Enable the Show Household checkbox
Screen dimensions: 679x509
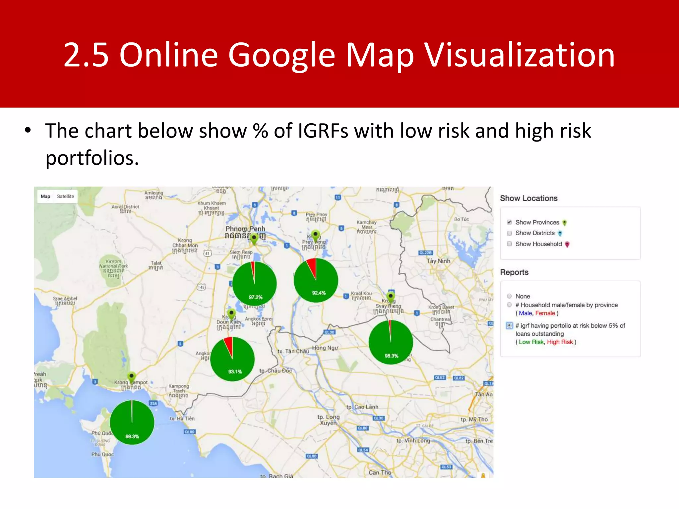(x=509, y=244)
